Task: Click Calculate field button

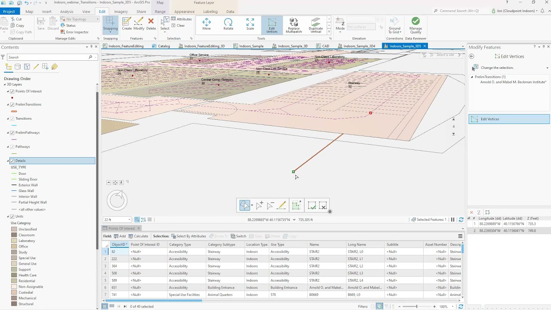Action: [138, 236]
